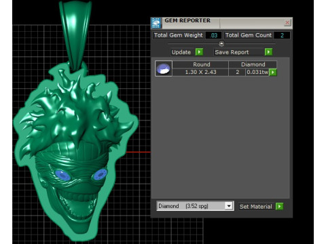
Task: Click green arrow beside Set Material
Action: [280, 206]
